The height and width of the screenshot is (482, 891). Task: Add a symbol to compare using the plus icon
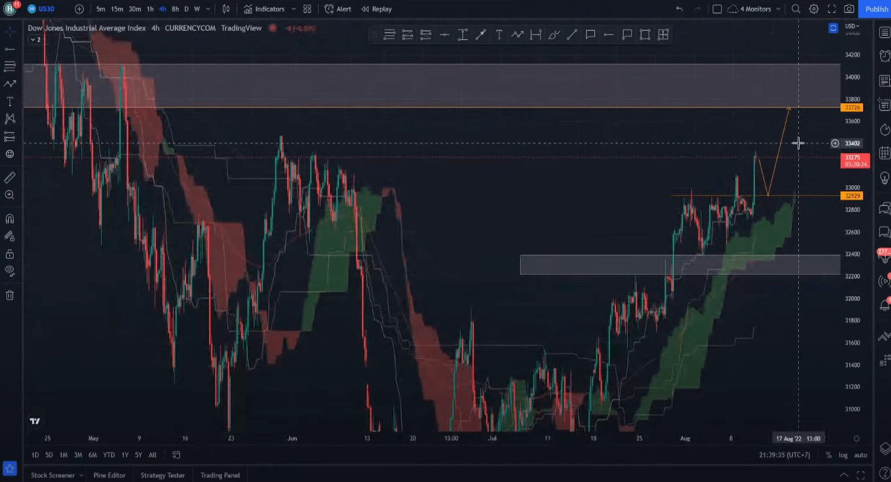[79, 9]
